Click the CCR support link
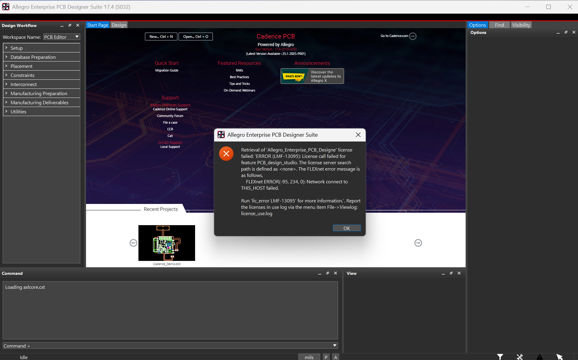578x360 pixels. 170,129
